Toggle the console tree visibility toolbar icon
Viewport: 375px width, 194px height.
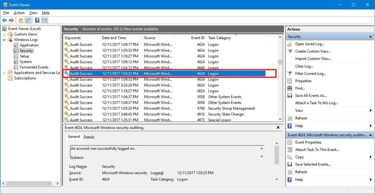click(28, 20)
